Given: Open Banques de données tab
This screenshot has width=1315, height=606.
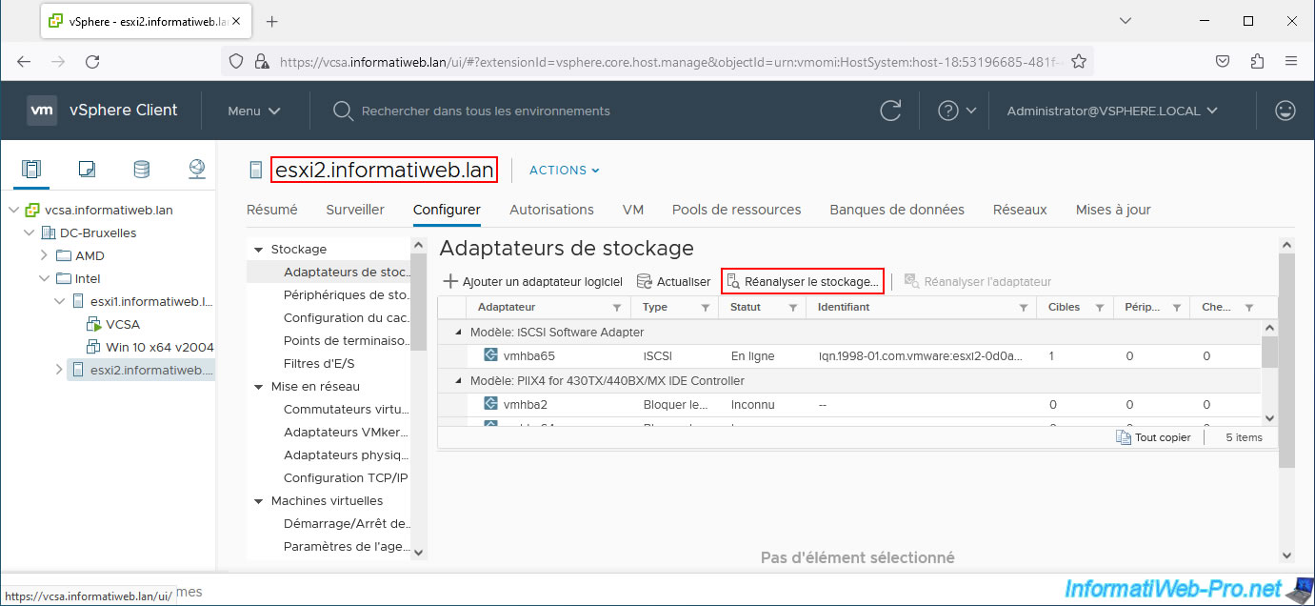Looking at the screenshot, I should (x=897, y=210).
